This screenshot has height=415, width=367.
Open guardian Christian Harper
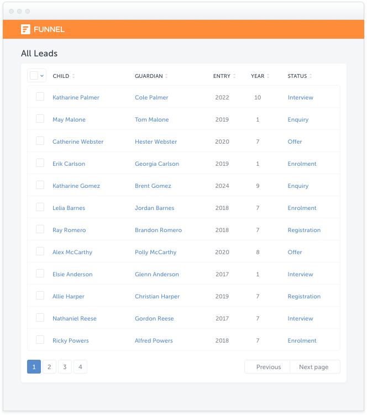pos(158,296)
